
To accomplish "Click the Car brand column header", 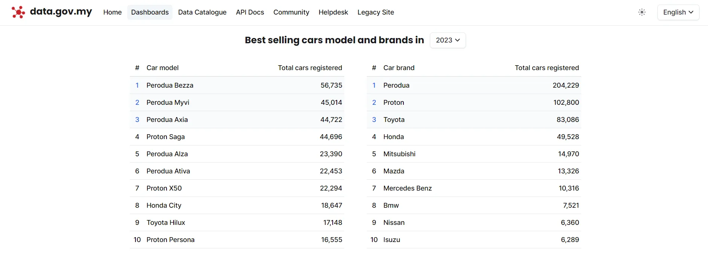I will coord(399,68).
